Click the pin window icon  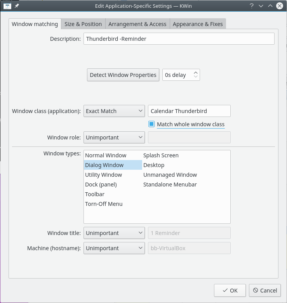[x=17, y=6]
